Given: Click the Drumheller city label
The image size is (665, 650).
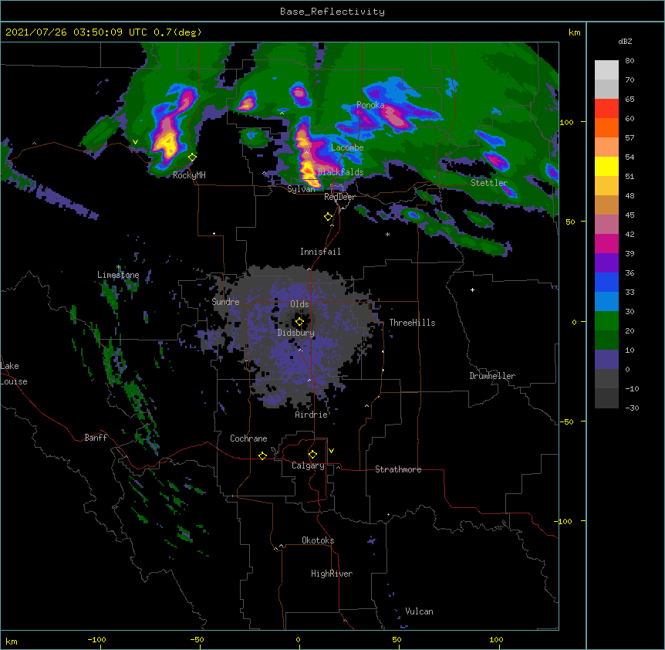Looking at the screenshot, I should pyautogui.click(x=492, y=376).
